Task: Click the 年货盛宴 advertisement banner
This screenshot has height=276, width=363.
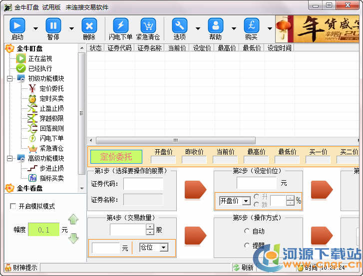Action: (x=317, y=28)
